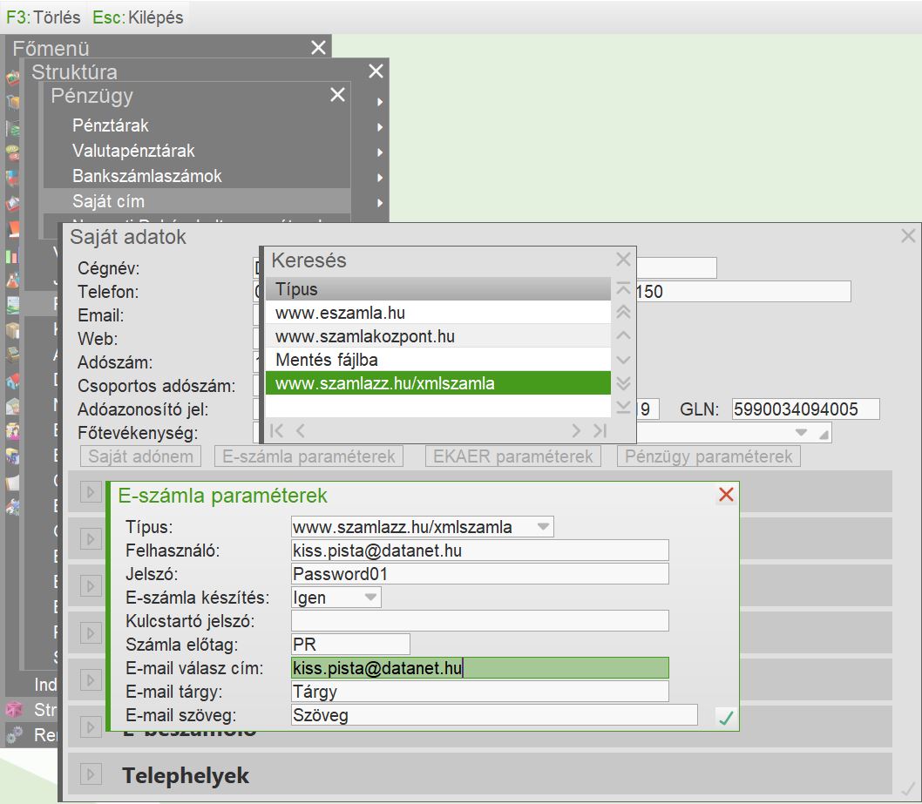Screen dimensions: 922x804
Task: Move up one row in Keresés list
Action: tap(623, 335)
